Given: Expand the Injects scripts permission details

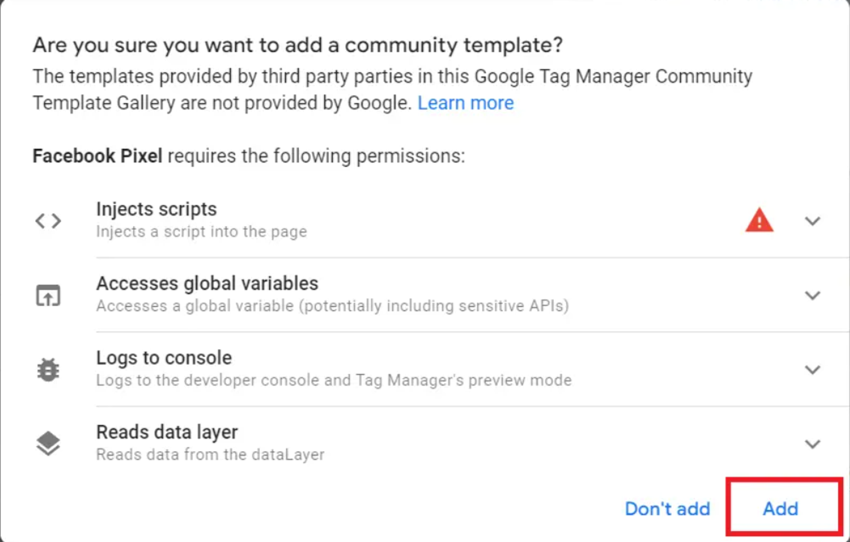Looking at the screenshot, I should click(x=813, y=221).
